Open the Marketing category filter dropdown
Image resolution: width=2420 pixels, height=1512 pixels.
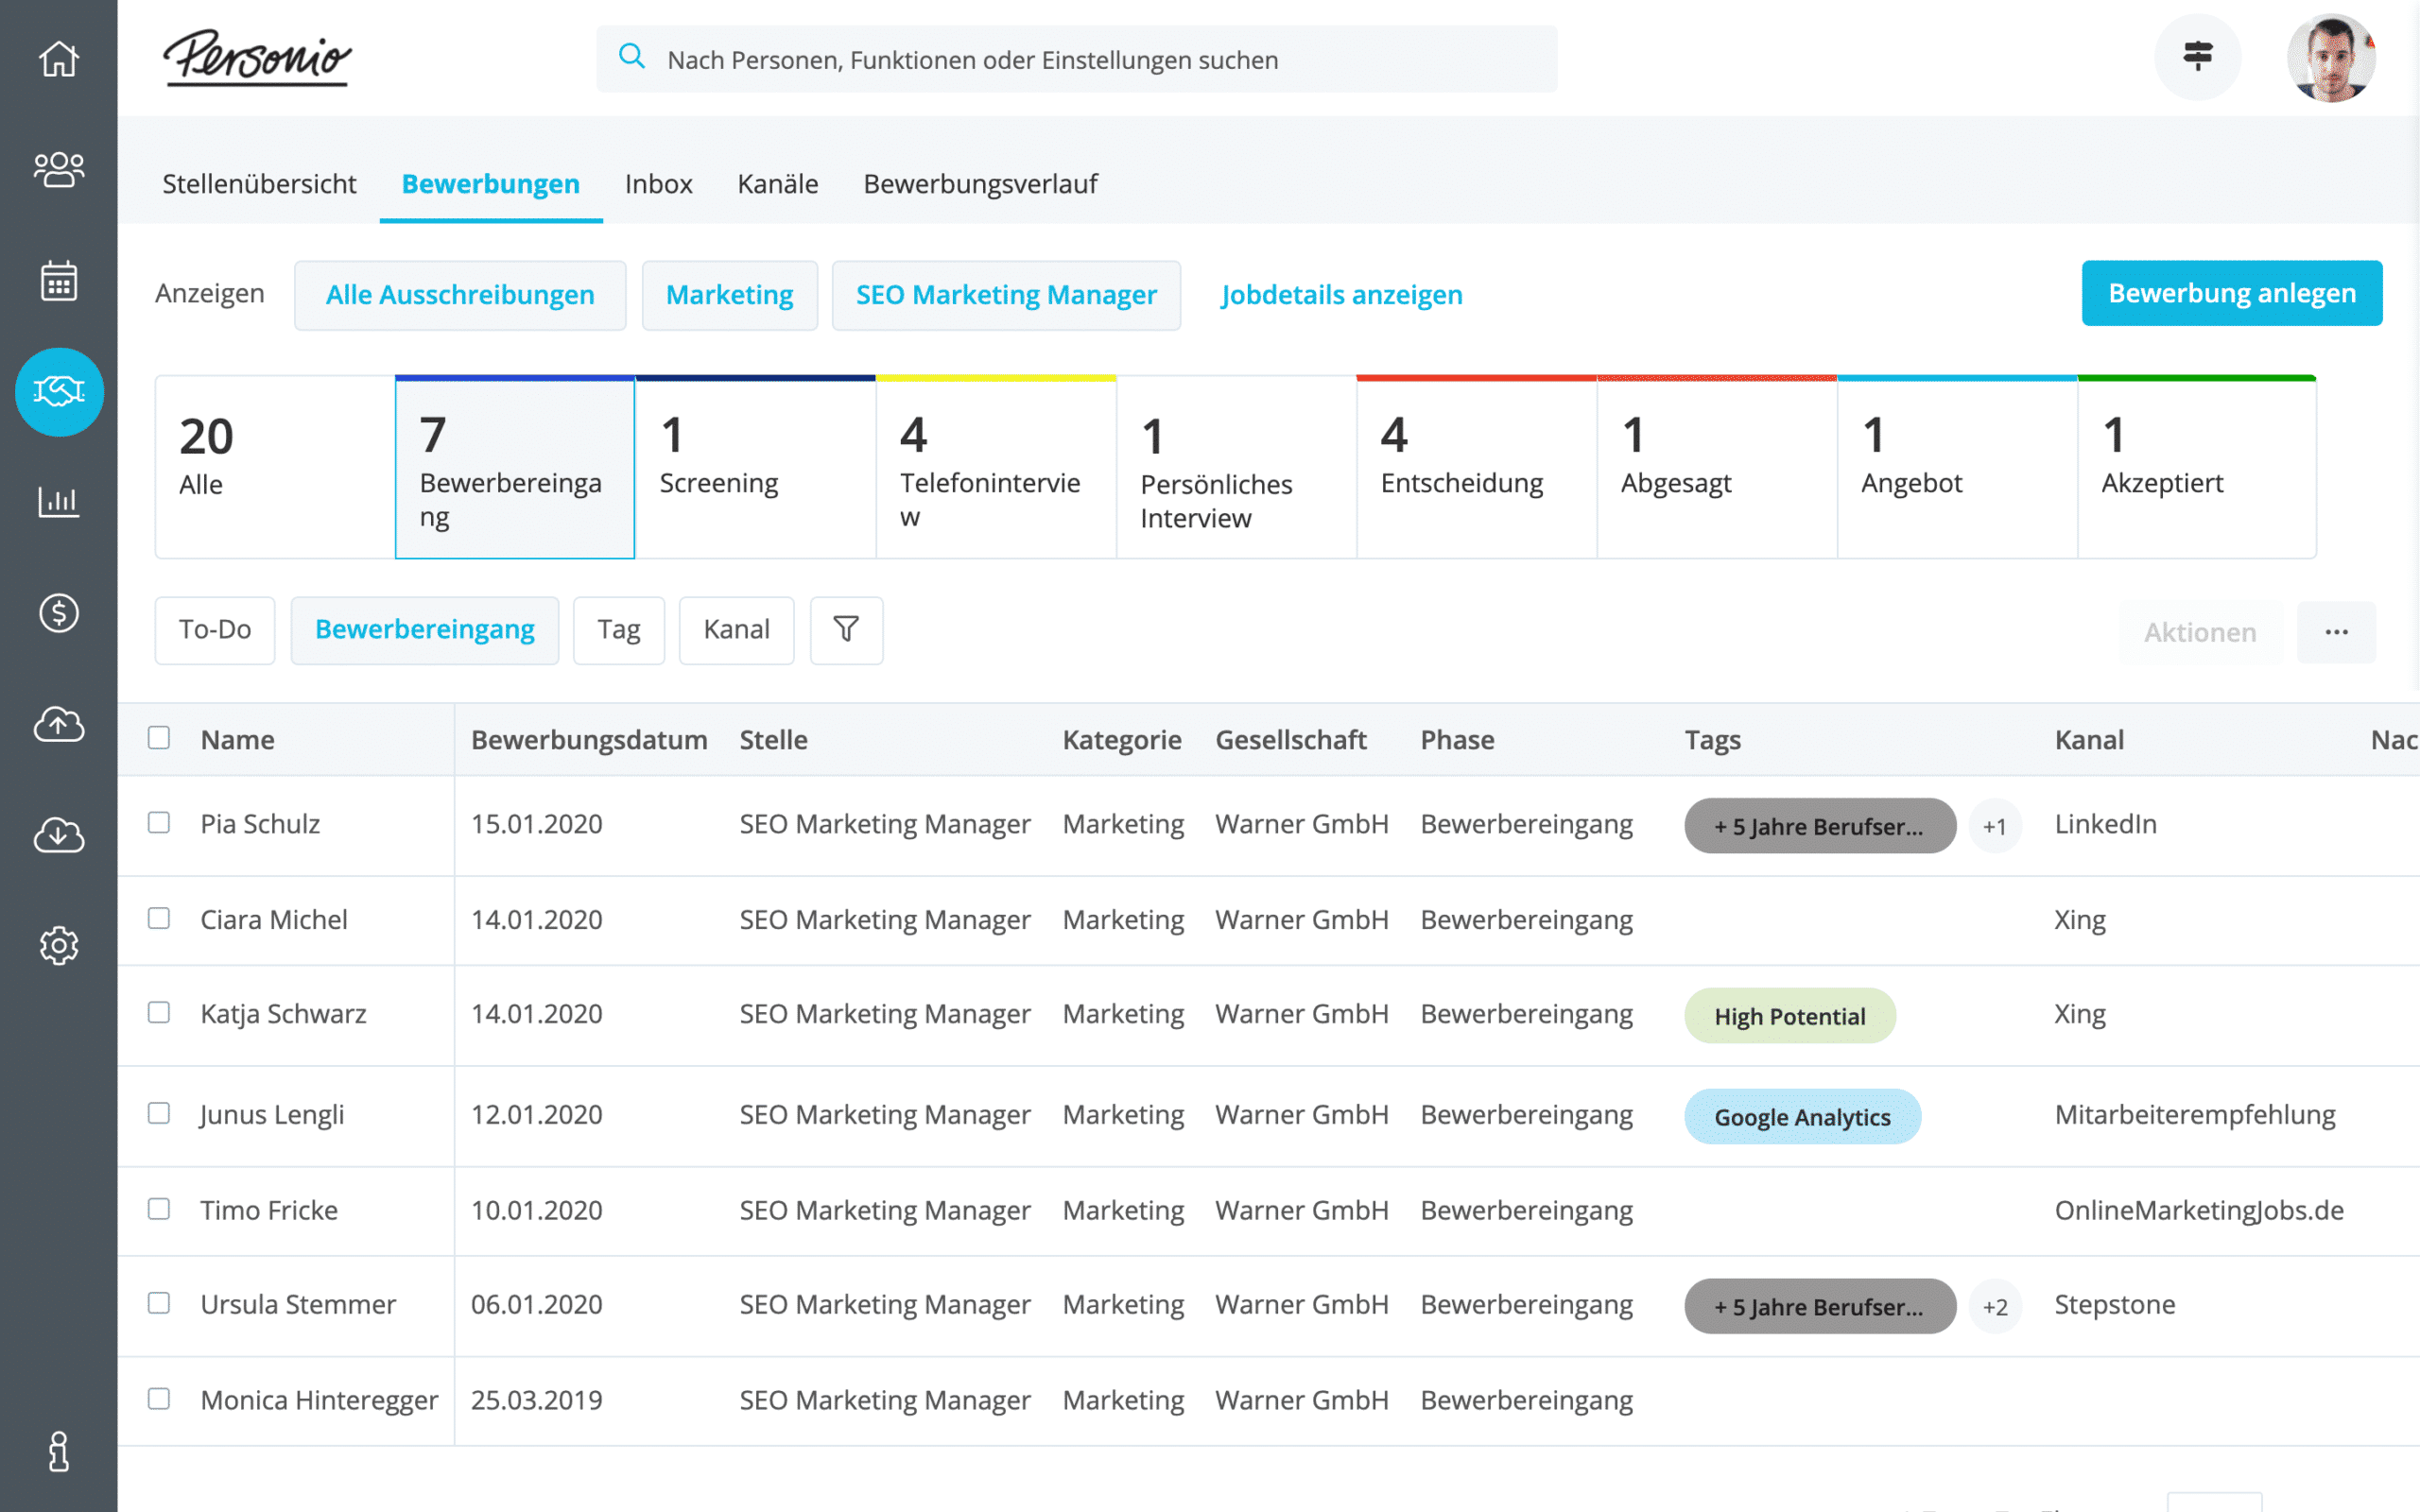(x=728, y=295)
